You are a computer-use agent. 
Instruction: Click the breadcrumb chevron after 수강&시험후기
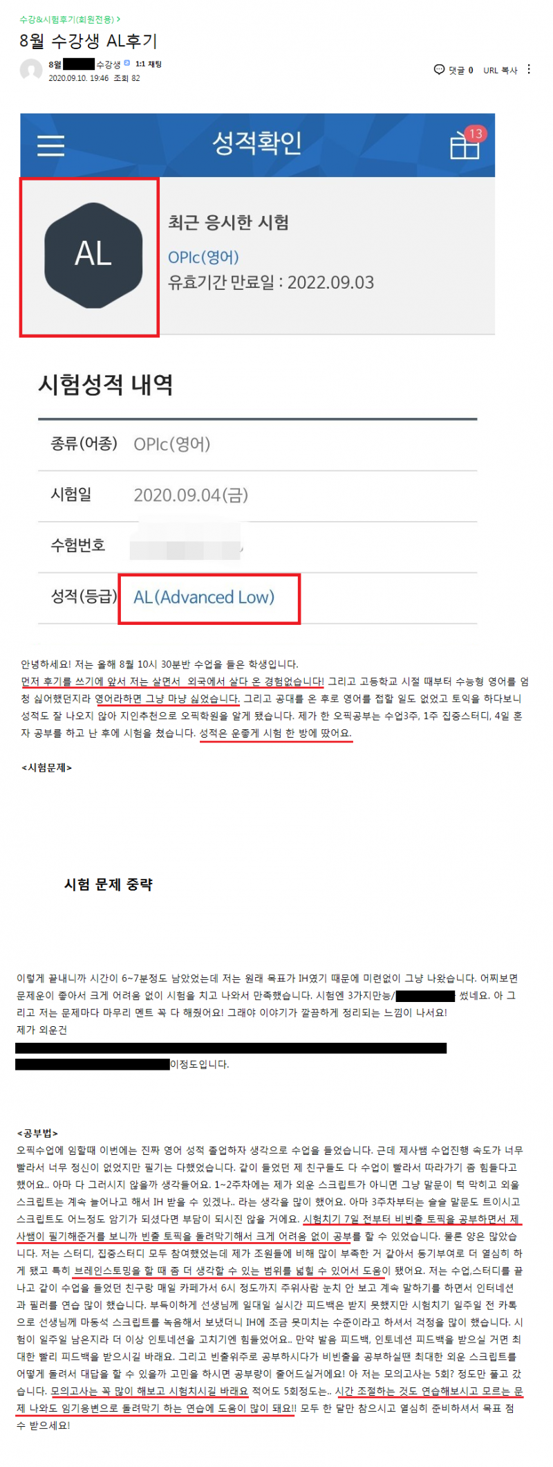tap(118, 19)
